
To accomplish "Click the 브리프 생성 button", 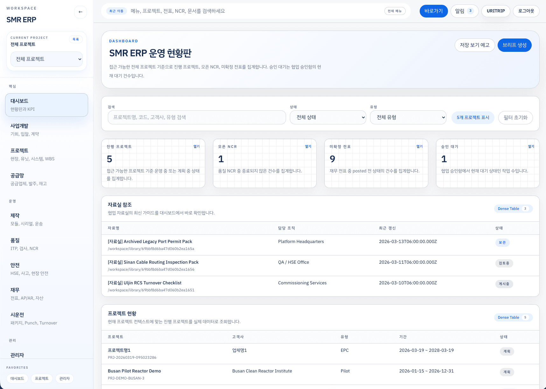I will point(514,45).
